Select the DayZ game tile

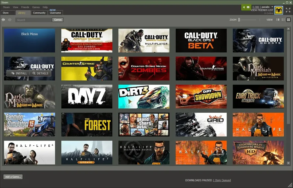(x=87, y=96)
